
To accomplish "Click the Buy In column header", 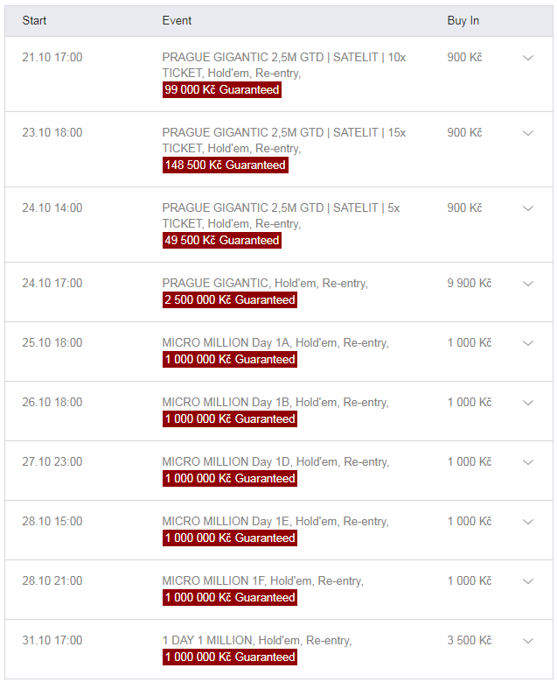I will click(x=463, y=20).
